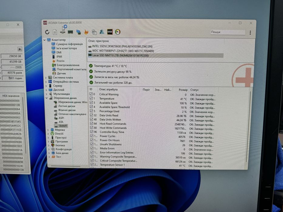
Task: Open ATA tree entry
Action: [61, 122]
